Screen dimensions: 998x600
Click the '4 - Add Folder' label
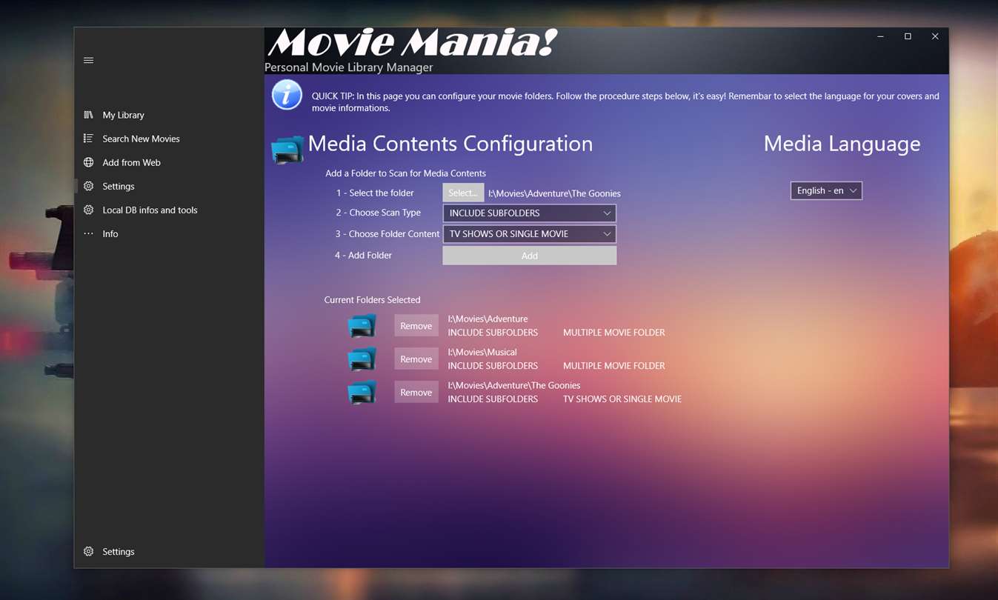click(363, 255)
